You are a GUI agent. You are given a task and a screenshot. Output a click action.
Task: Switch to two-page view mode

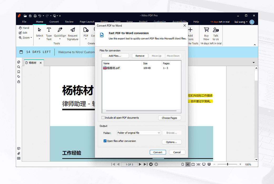tap(193, 164)
